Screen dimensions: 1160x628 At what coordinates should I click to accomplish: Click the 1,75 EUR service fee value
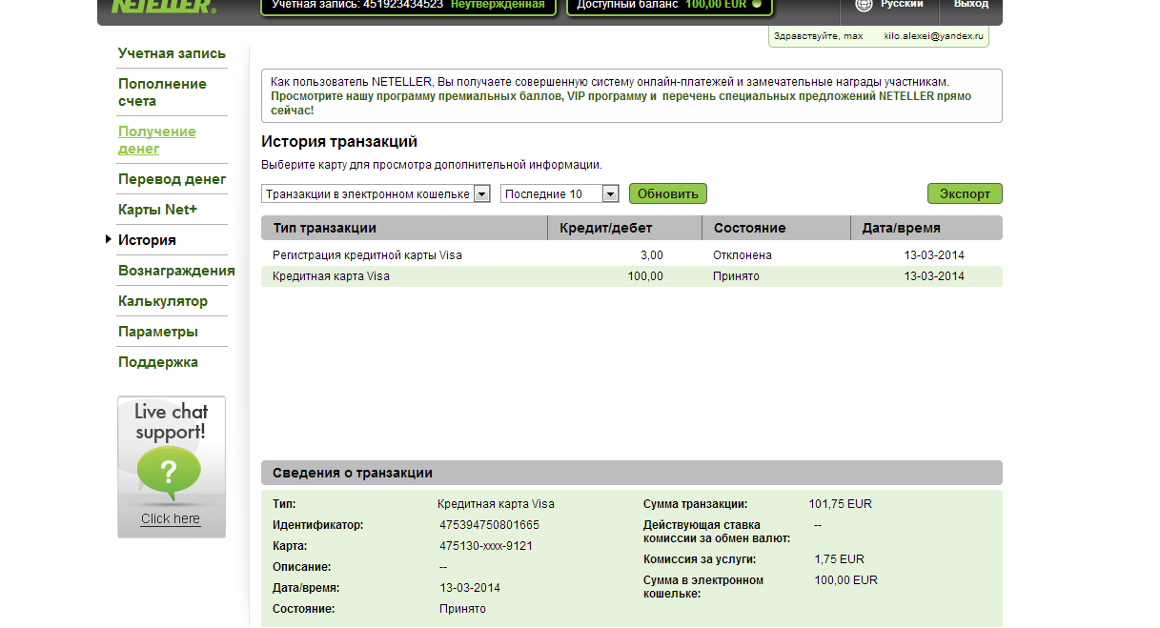pos(840,559)
